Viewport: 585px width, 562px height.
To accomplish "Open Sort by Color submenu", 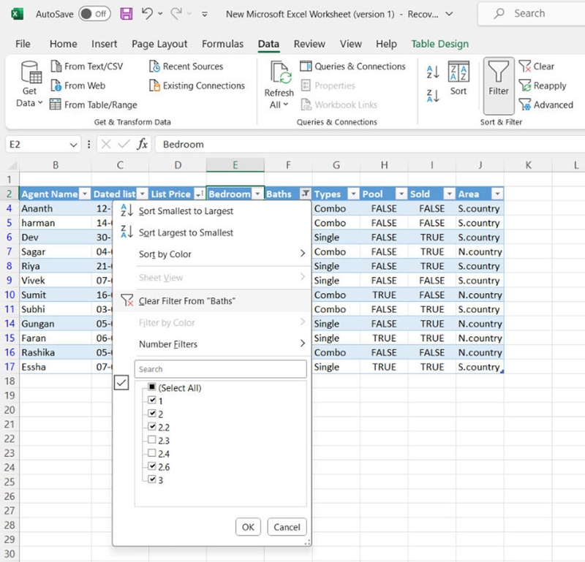I will pyautogui.click(x=212, y=254).
